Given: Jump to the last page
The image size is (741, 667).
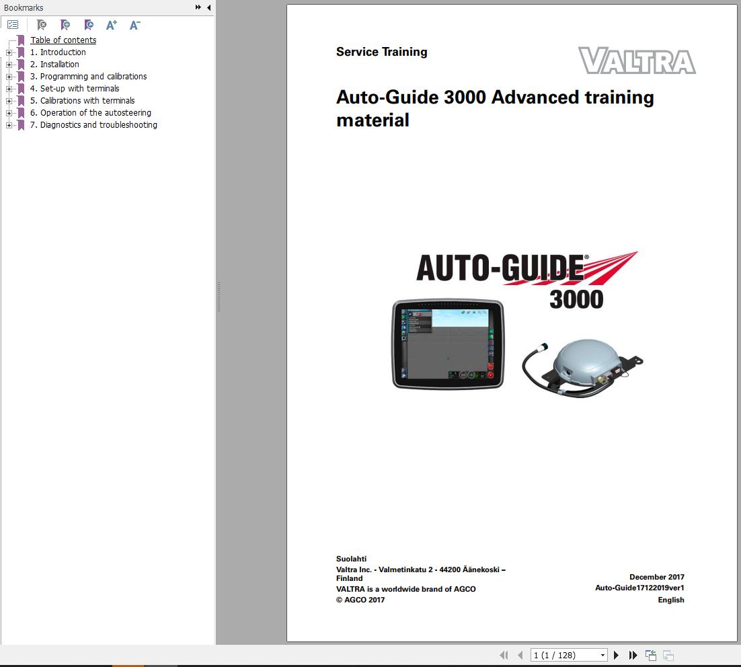Looking at the screenshot, I should (x=633, y=655).
